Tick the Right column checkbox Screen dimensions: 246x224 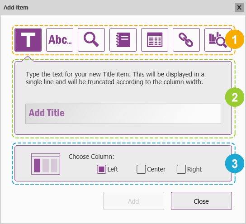click(181, 169)
